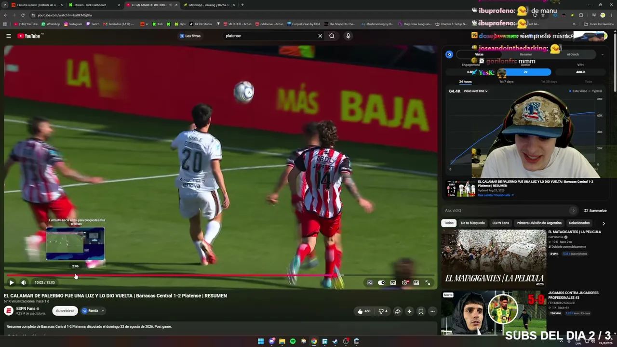Open ESPN Fans channel avatar

point(9,310)
